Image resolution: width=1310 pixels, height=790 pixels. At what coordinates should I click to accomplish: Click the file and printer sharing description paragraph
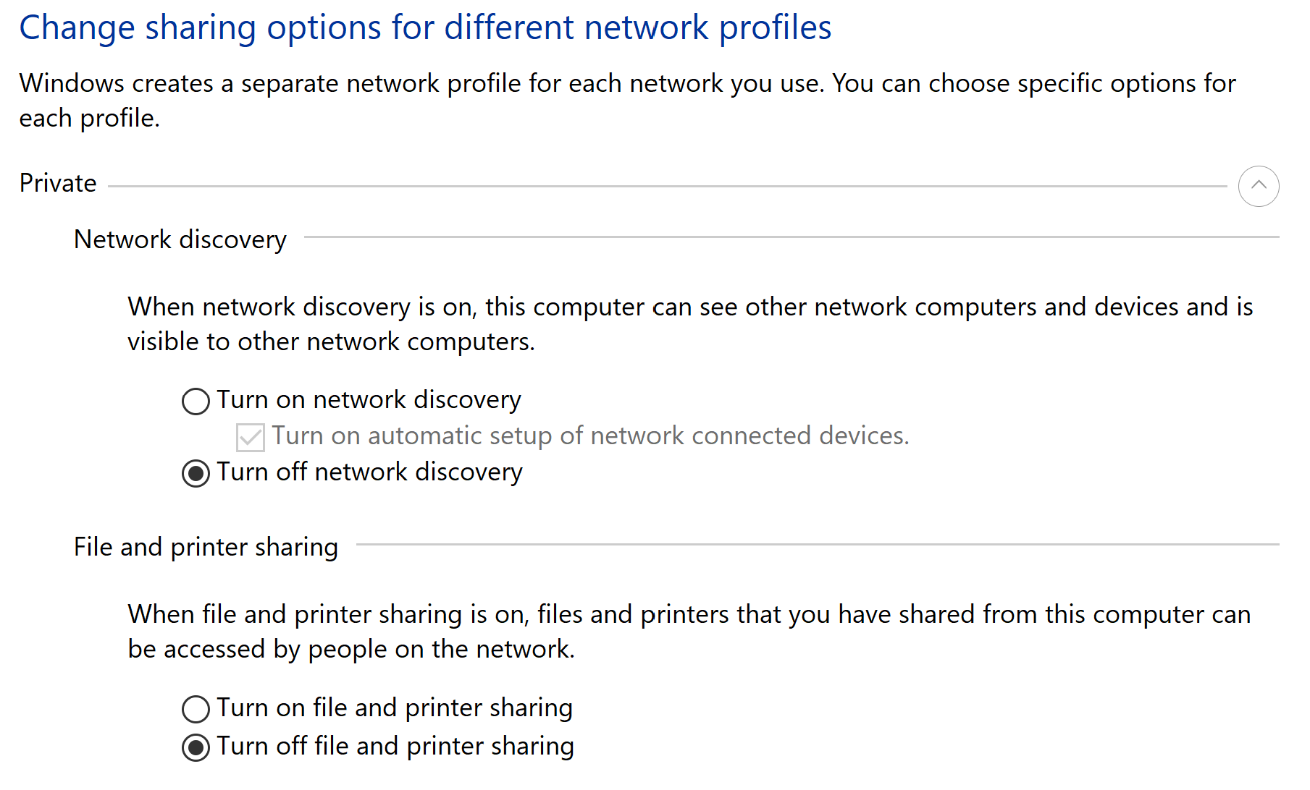689,632
